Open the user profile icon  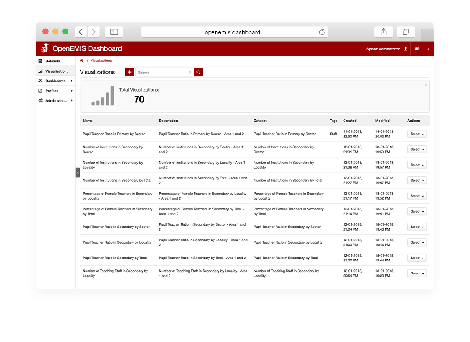pos(405,49)
